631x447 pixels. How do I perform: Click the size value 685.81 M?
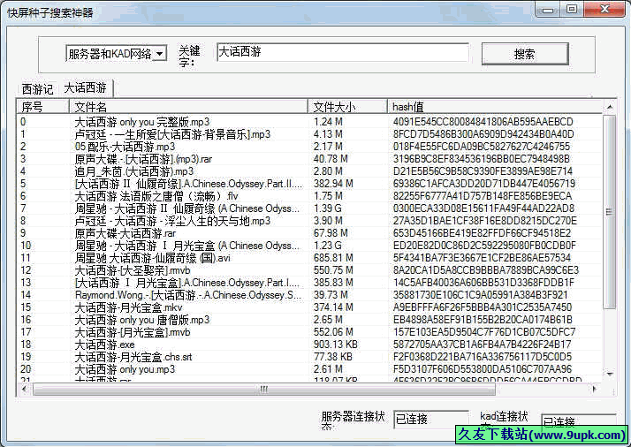[333, 258]
